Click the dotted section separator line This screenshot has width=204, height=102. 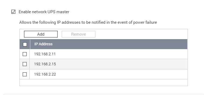103,94
